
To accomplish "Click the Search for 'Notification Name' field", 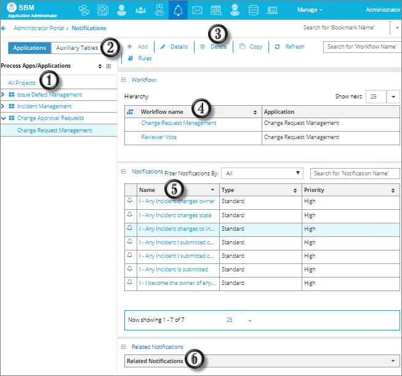I will pyautogui.click(x=355, y=174).
